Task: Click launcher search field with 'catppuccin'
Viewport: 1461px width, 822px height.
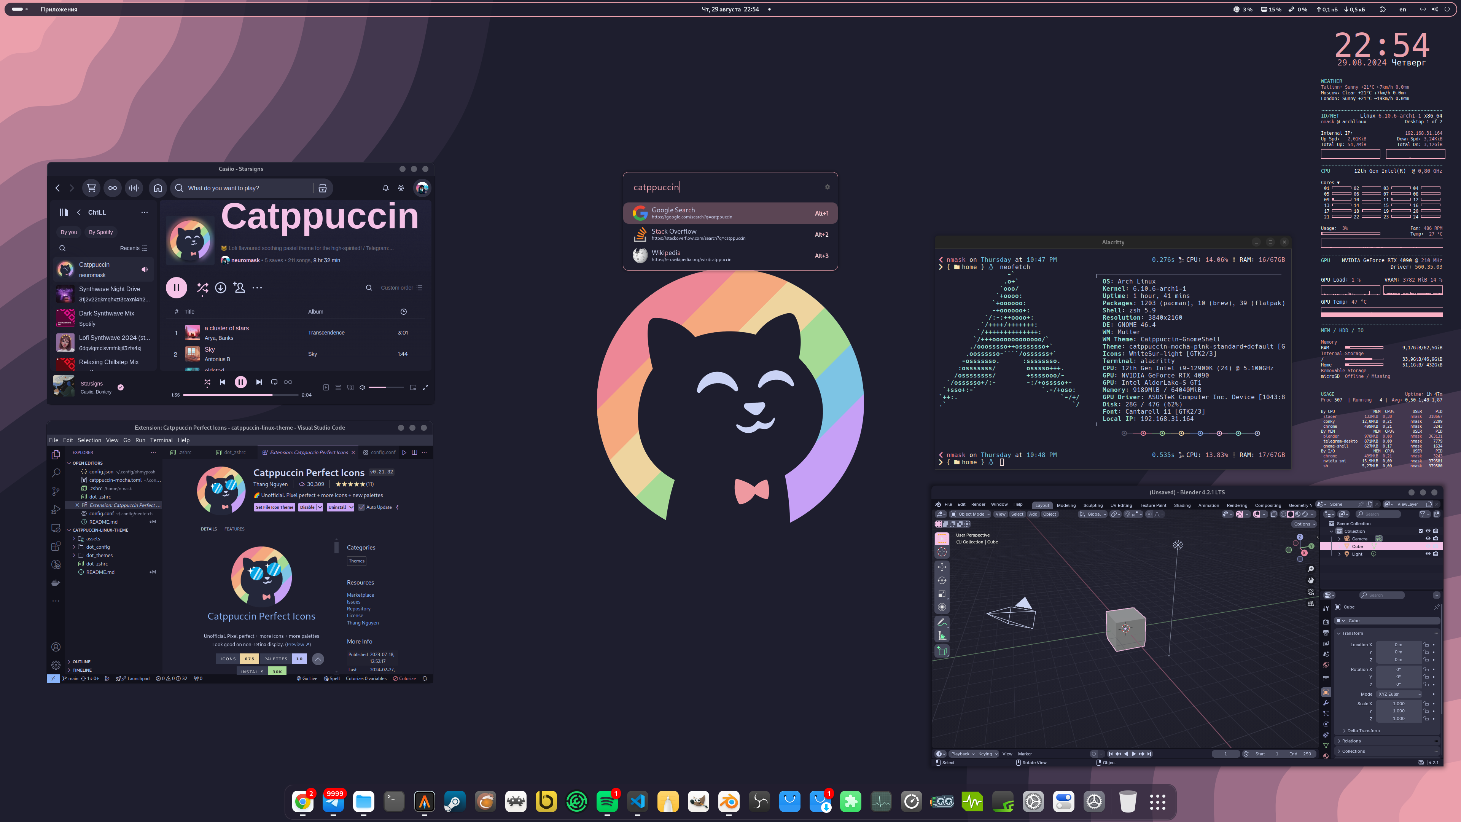Action: click(x=726, y=187)
